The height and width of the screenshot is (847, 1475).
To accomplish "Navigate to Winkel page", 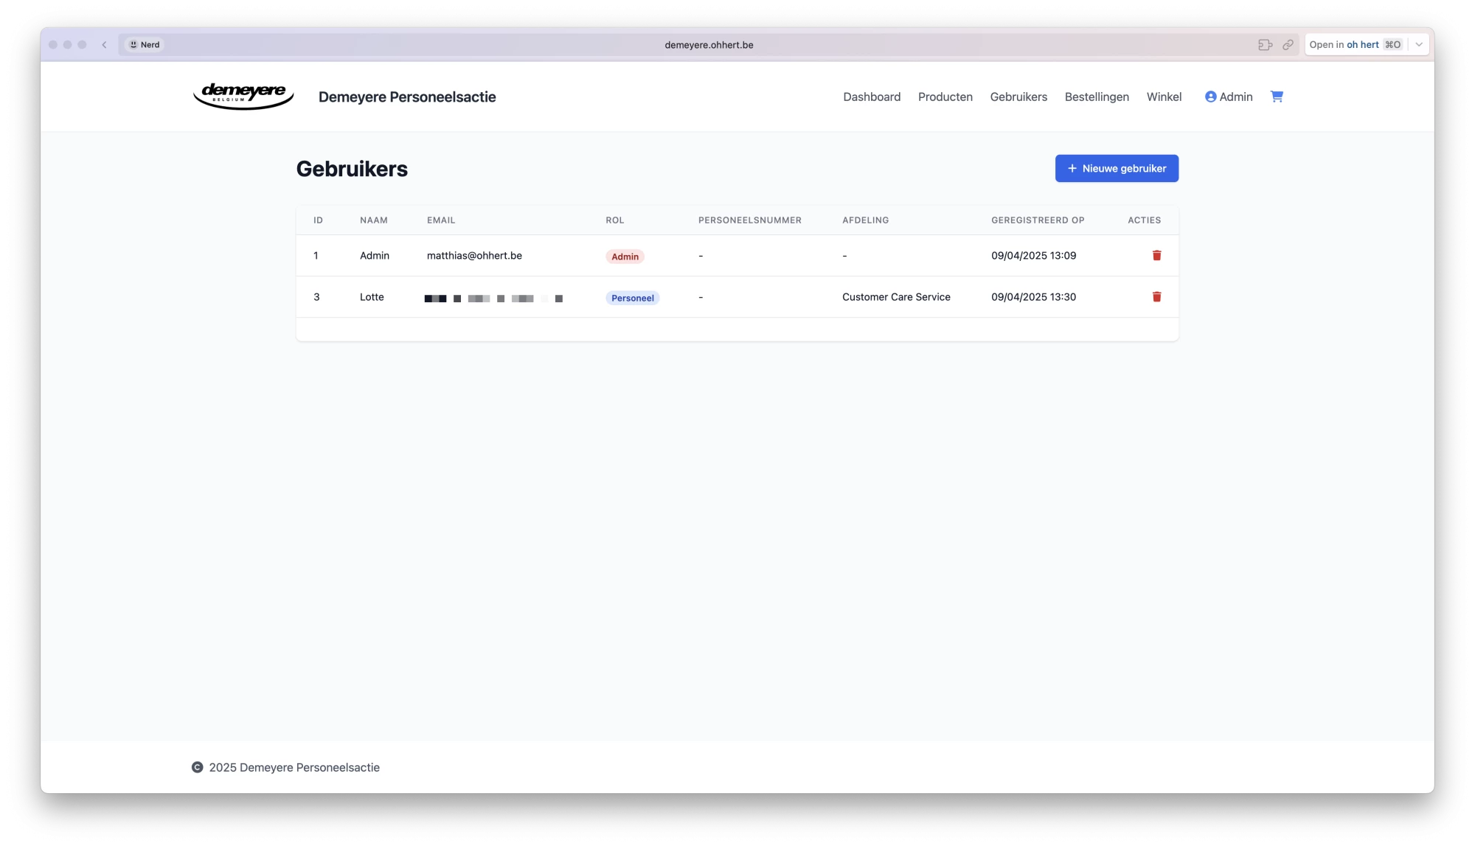I will coord(1164,97).
